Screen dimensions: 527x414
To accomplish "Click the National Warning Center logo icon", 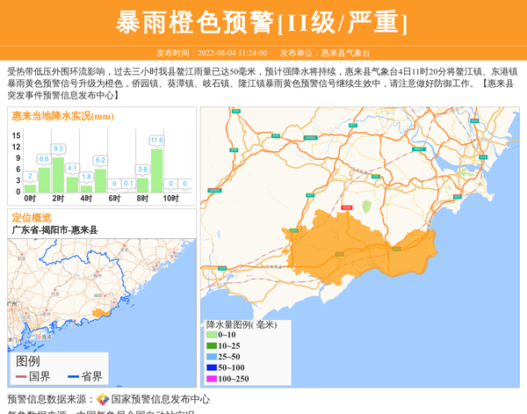I will click(x=103, y=399).
